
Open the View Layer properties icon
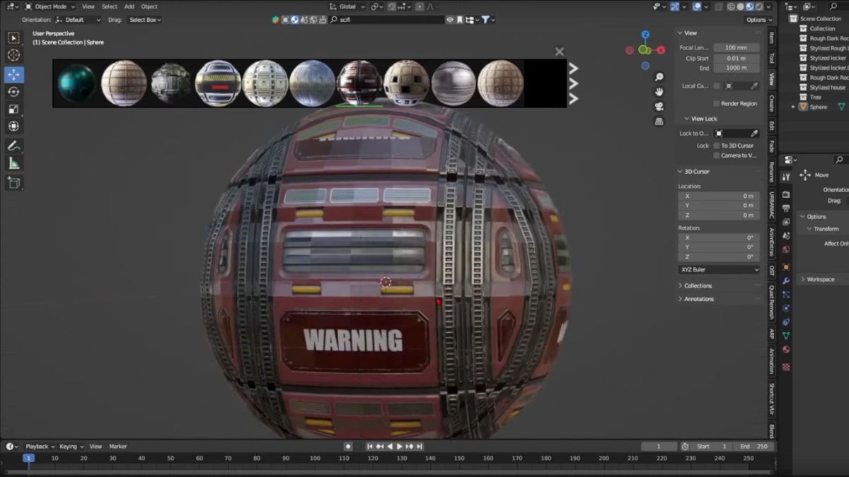[786, 222]
